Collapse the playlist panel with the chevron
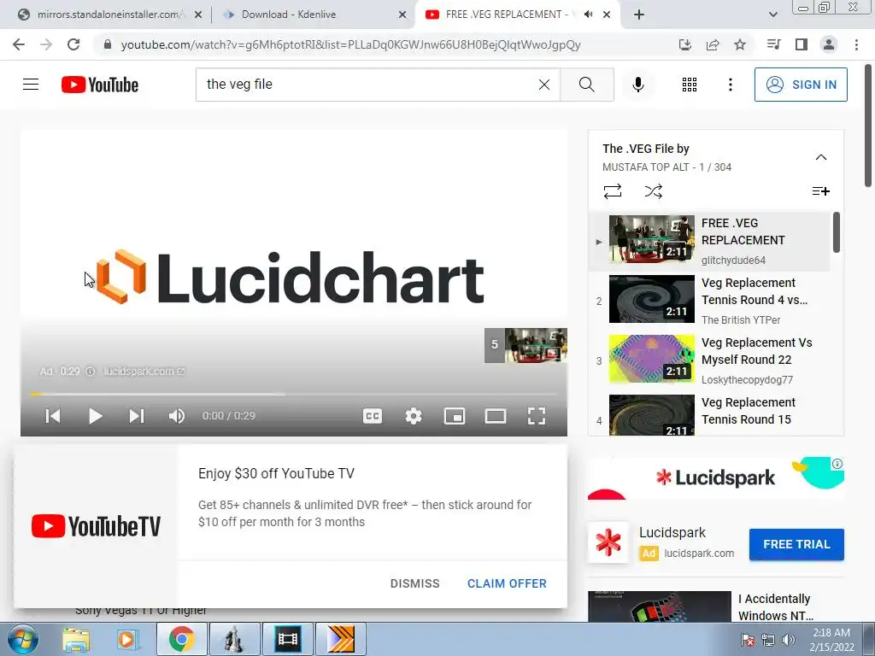875x656 pixels. click(x=821, y=157)
